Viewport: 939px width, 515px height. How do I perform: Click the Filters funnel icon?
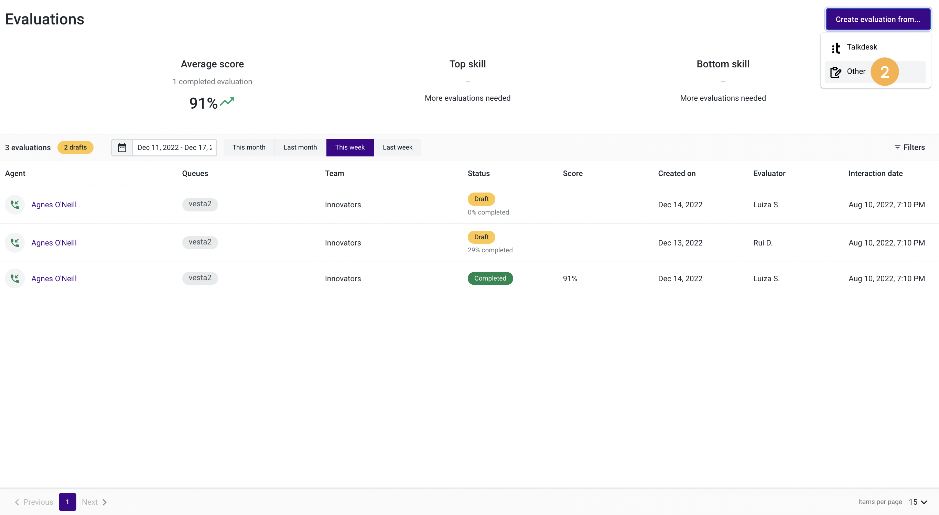pos(898,147)
